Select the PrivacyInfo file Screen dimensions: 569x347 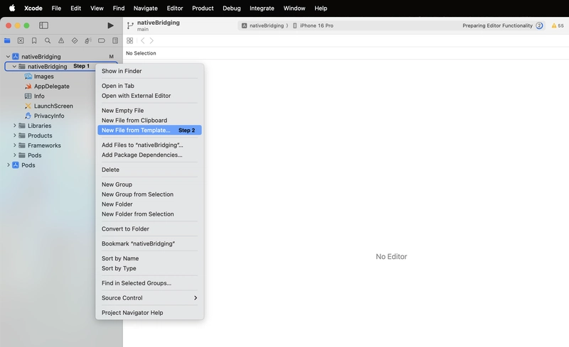(49, 116)
